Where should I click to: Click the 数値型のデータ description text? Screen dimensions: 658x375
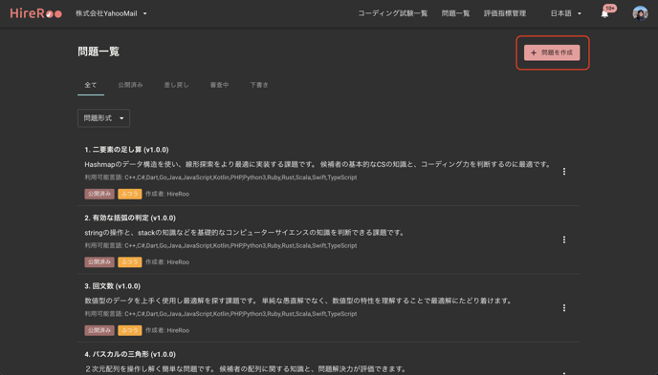click(299, 301)
